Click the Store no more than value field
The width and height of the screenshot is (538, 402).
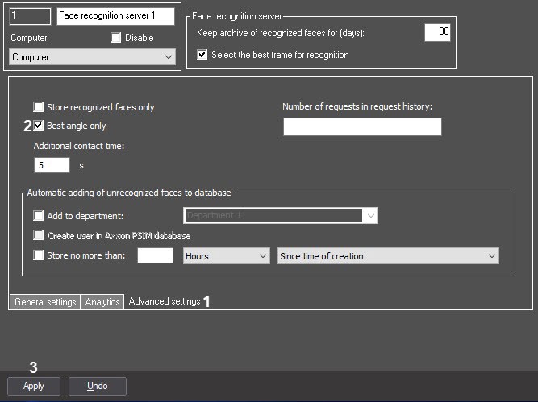pyautogui.click(x=155, y=255)
